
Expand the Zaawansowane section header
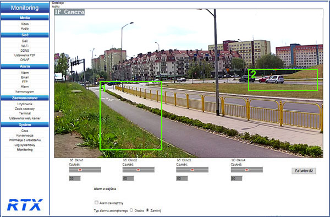25,98
